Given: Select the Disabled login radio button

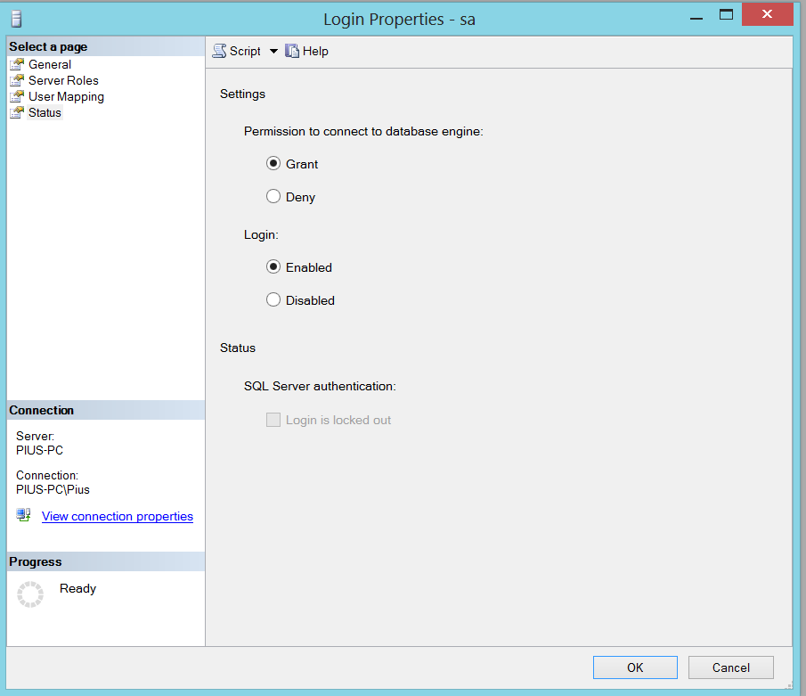Looking at the screenshot, I should (x=273, y=300).
